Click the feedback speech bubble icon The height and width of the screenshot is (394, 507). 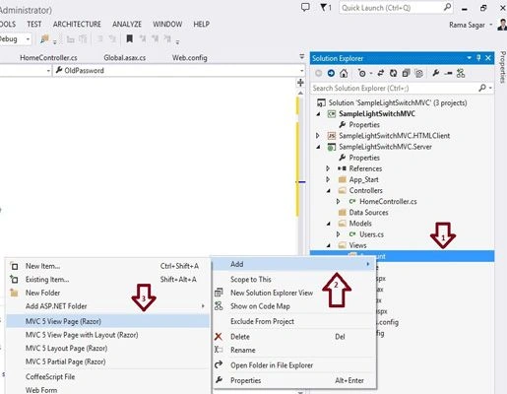coord(305,7)
